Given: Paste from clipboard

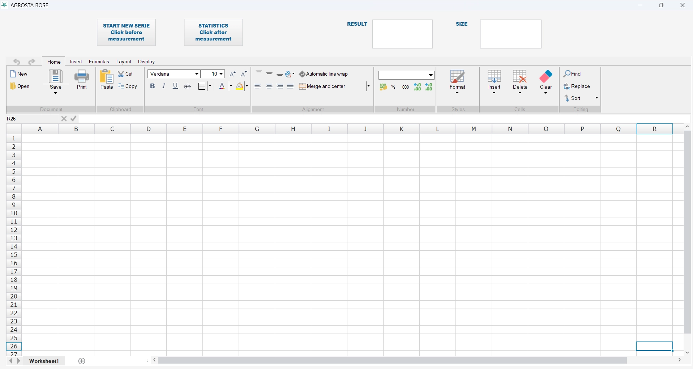Looking at the screenshot, I should [x=107, y=80].
